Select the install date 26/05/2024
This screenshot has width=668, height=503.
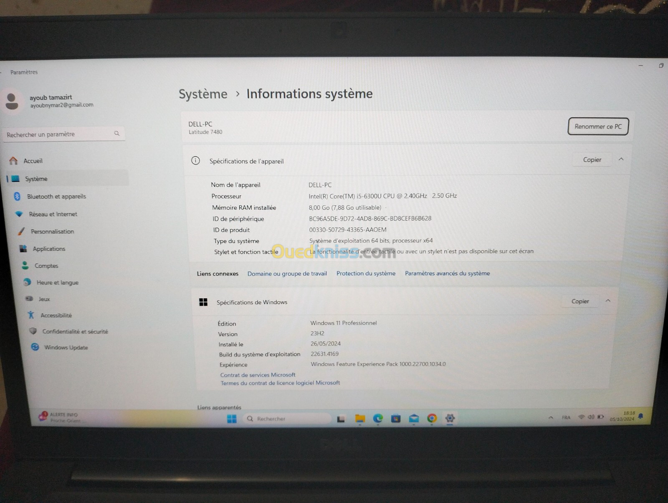click(x=326, y=343)
